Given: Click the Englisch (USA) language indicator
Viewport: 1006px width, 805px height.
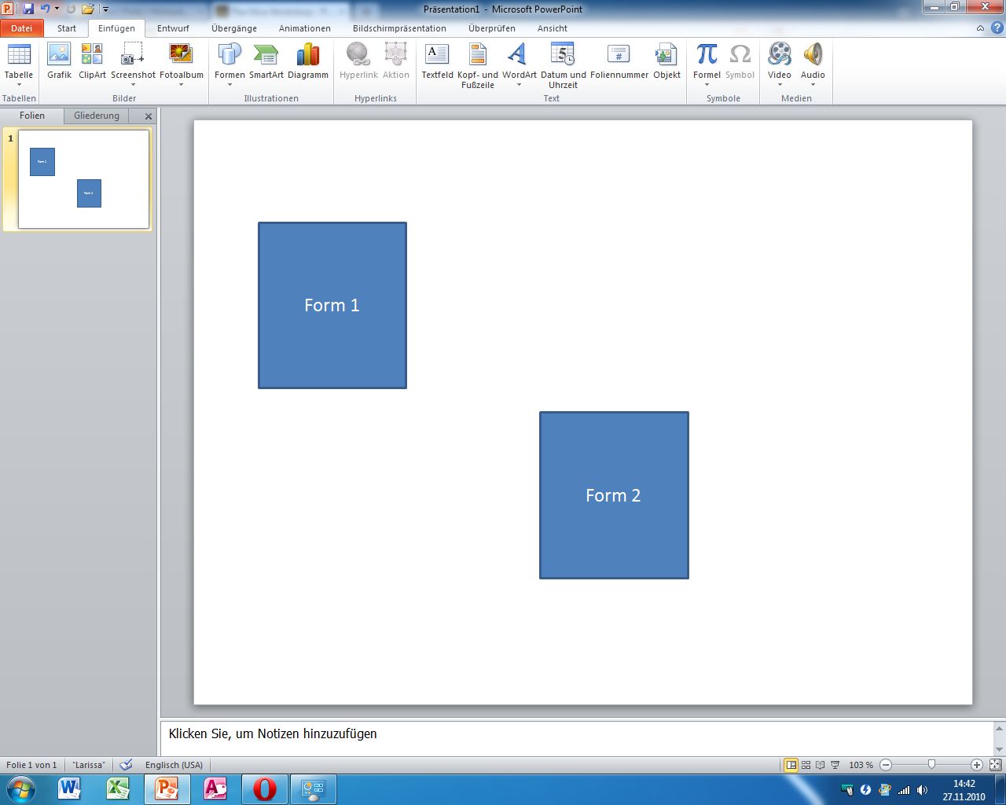Looking at the screenshot, I should tap(173, 764).
